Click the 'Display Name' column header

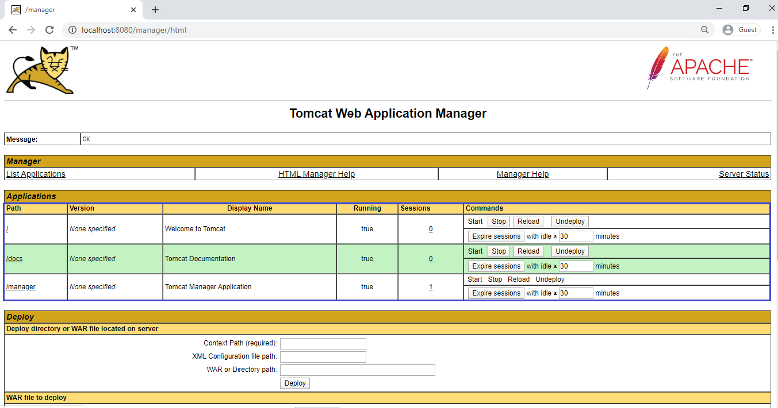250,208
